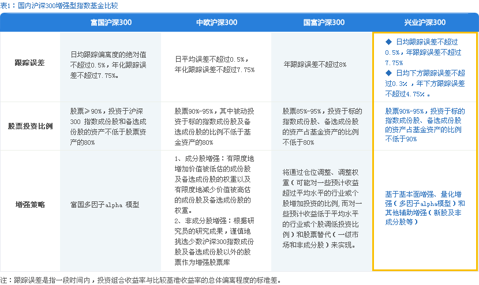
Task: Select the 兴业沪深300 column header
Action: click(x=425, y=22)
